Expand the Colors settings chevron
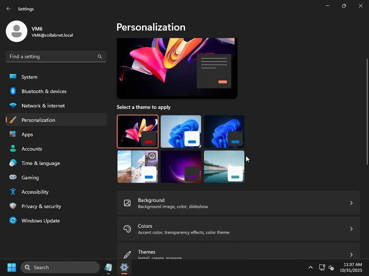This screenshot has height=276, width=369. 351,229
